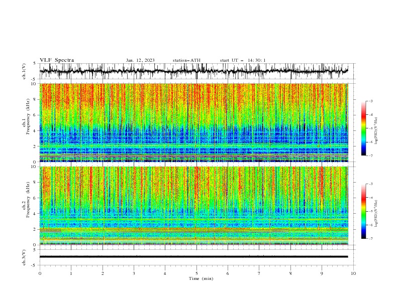The height and width of the screenshot is (307, 398).
Task: Click the ch.3(V) black waveform trace
Action: [x=193, y=257]
